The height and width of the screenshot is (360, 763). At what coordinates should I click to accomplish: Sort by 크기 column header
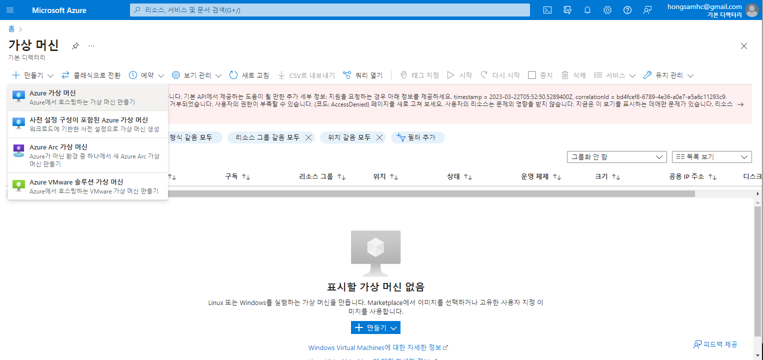click(x=607, y=176)
